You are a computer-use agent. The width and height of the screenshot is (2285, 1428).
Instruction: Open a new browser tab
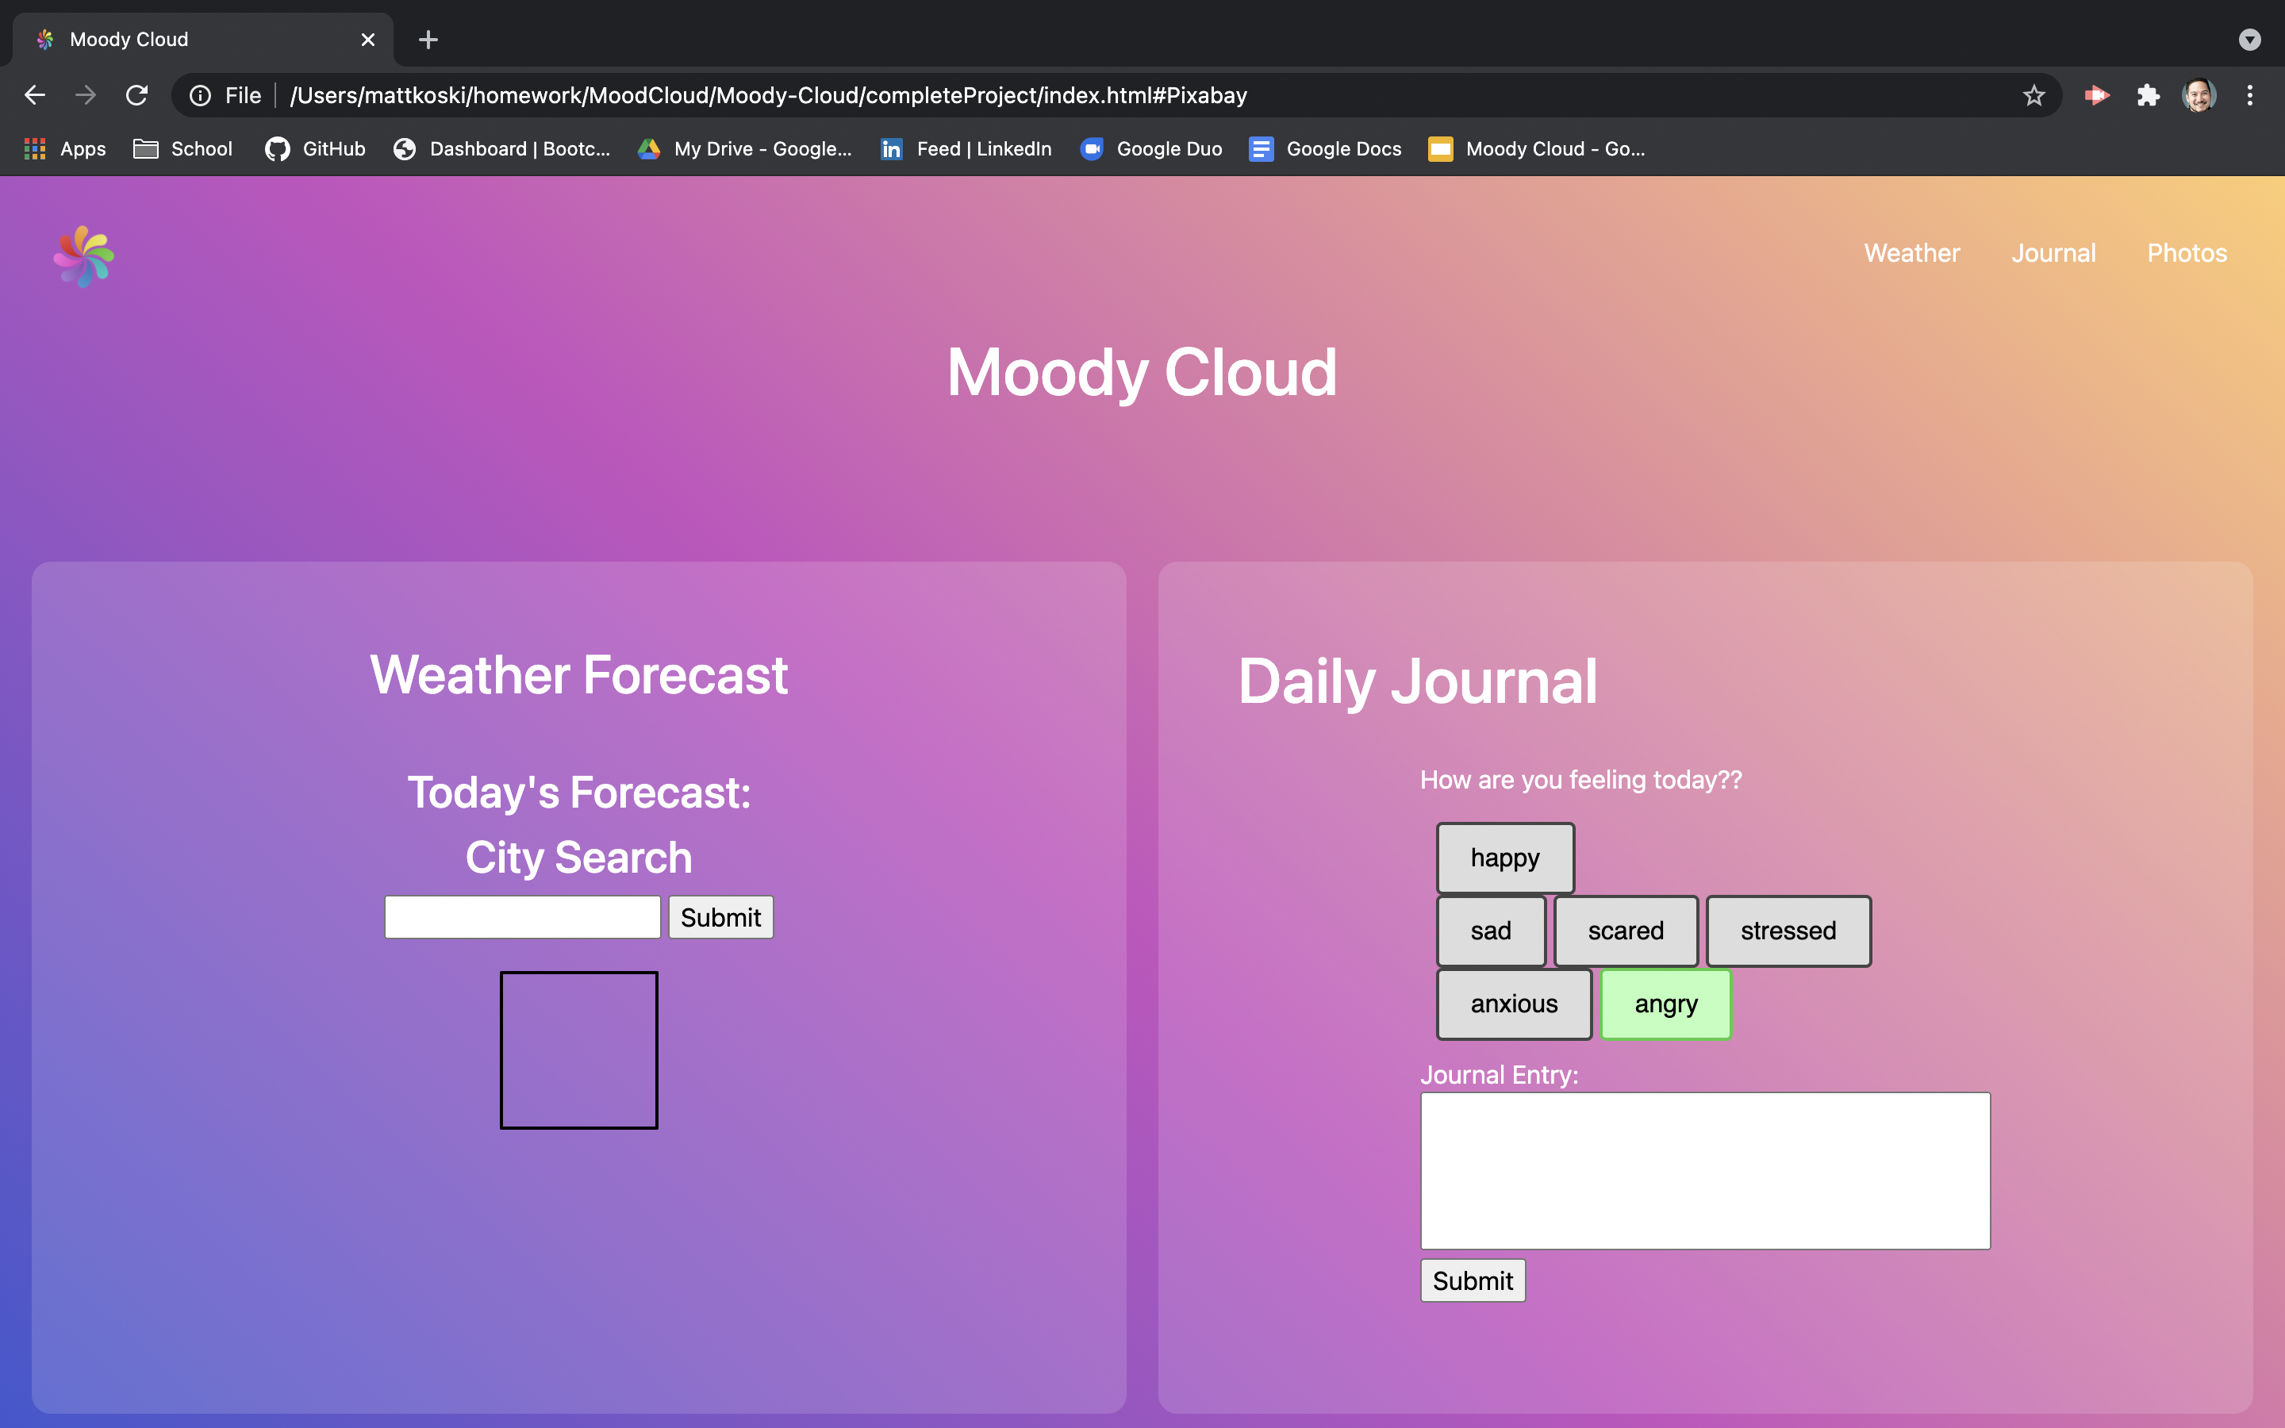pos(428,40)
